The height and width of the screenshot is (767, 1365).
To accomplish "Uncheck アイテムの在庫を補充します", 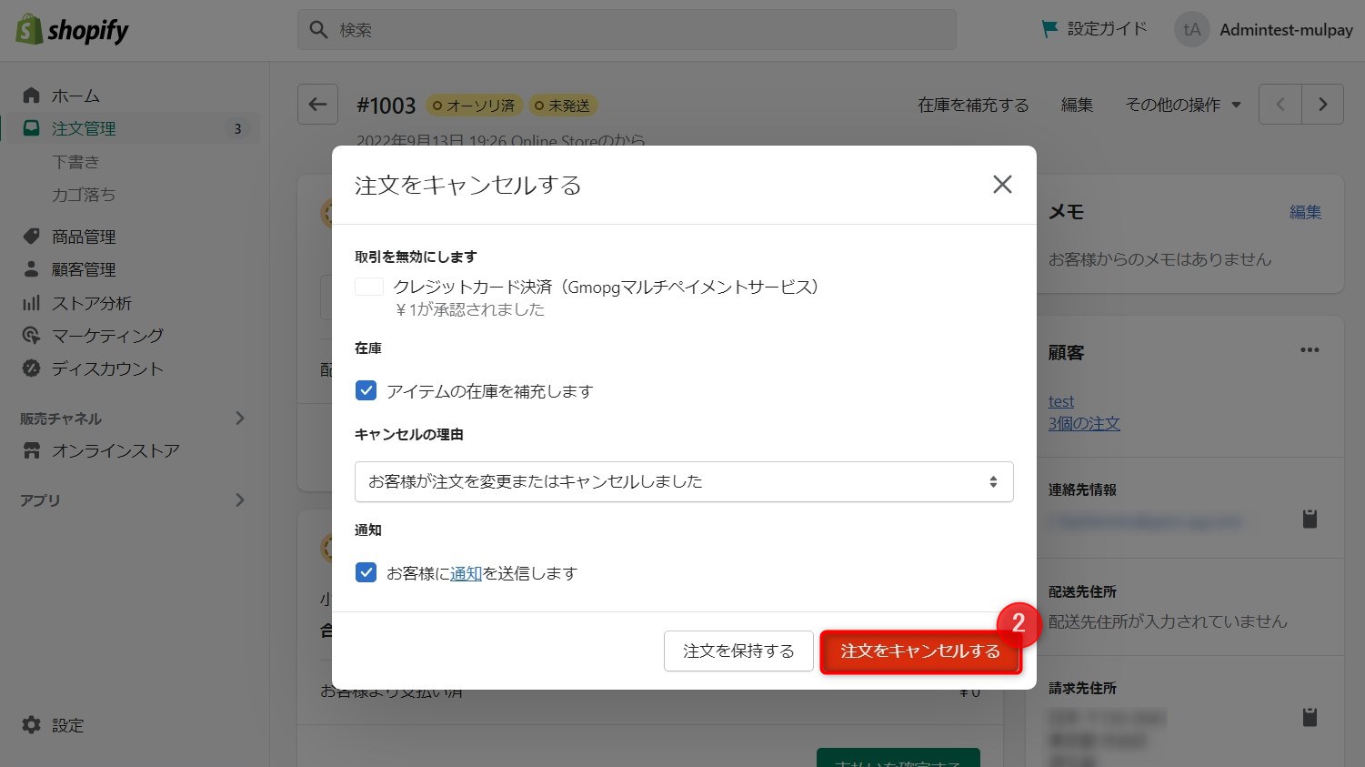I will pyautogui.click(x=366, y=390).
